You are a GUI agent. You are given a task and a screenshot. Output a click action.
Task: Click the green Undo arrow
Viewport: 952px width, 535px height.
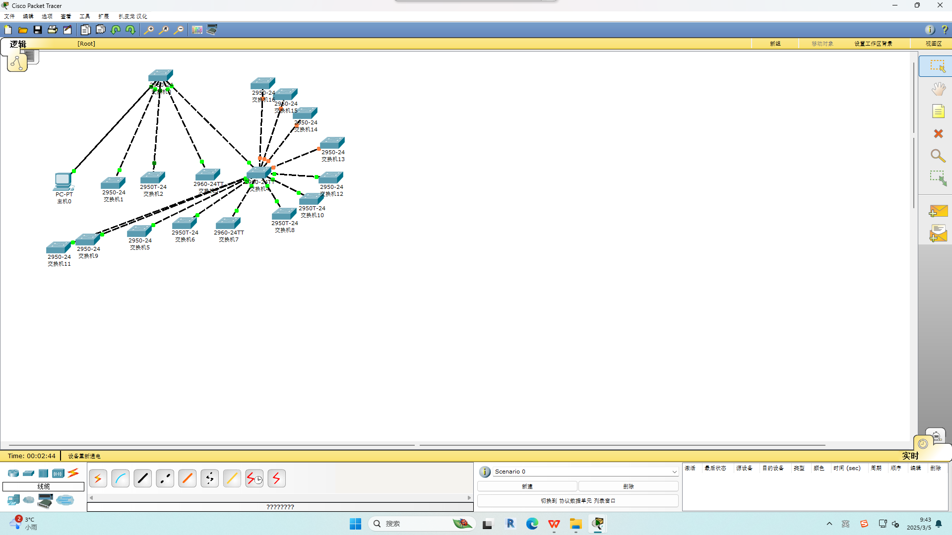point(116,30)
